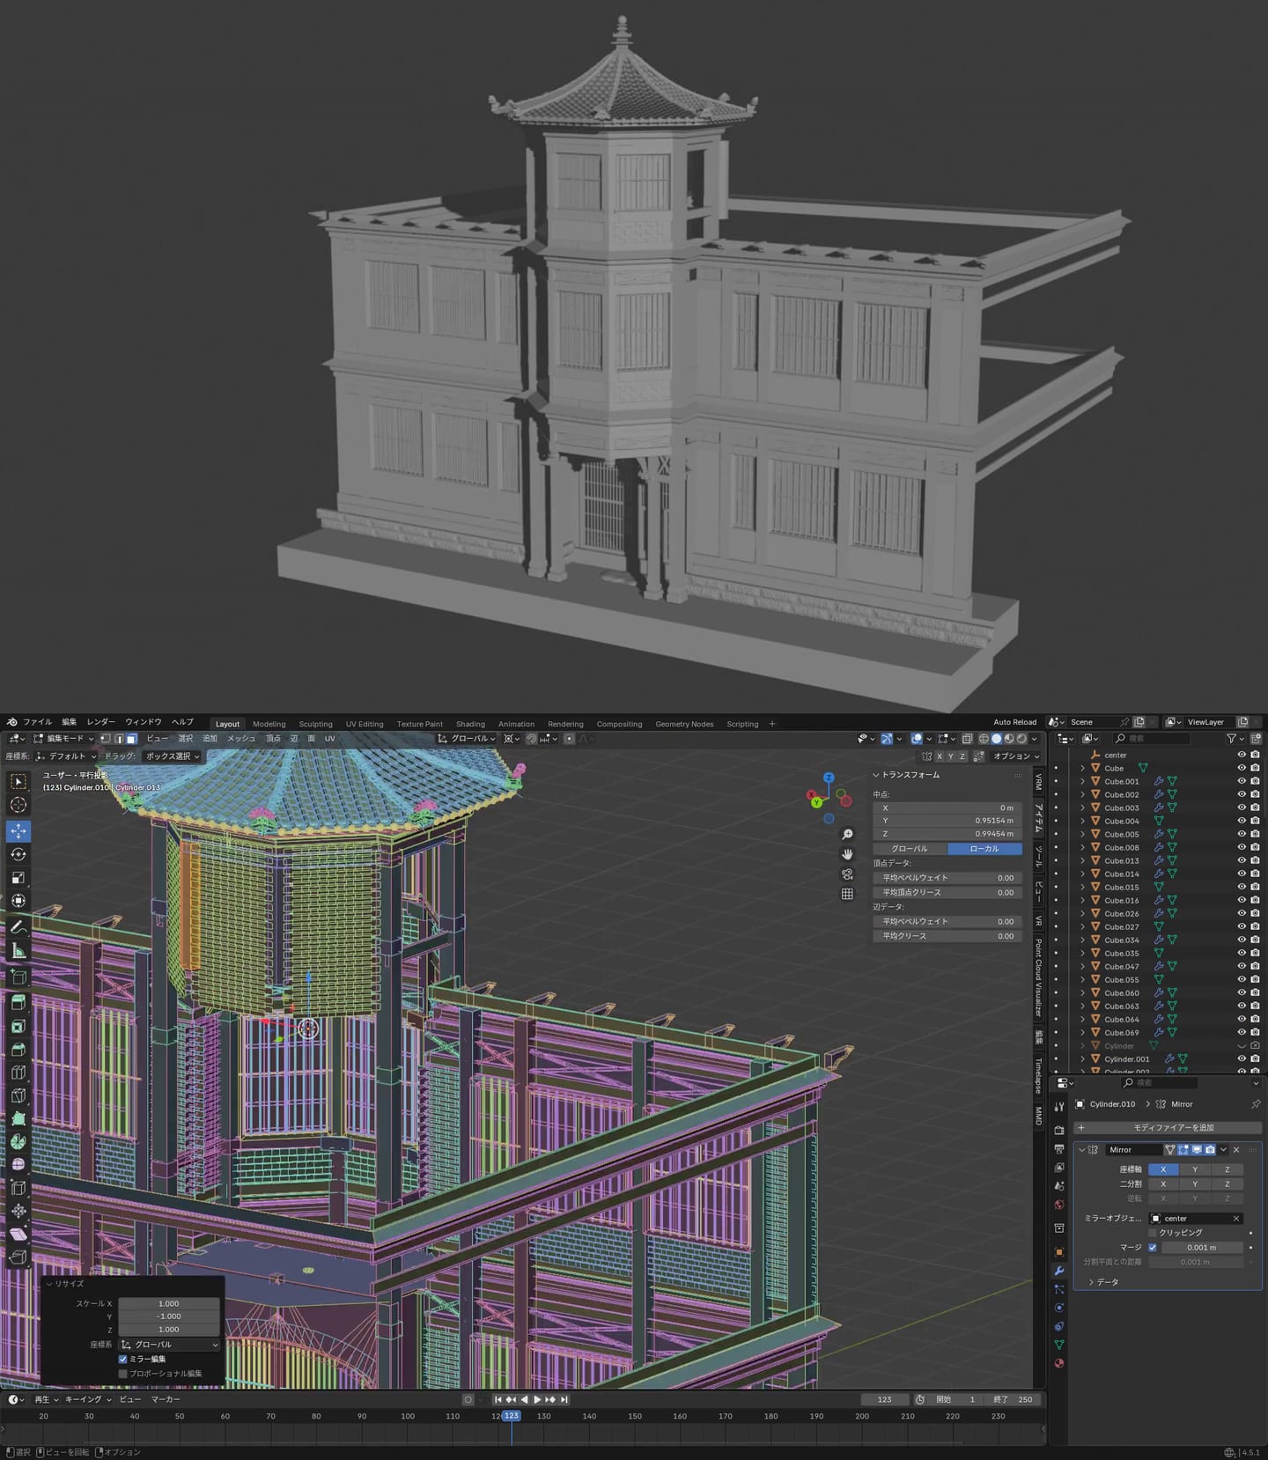Select the Select Box tool
This screenshot has width=1268, height=1460.
point(18,782)
